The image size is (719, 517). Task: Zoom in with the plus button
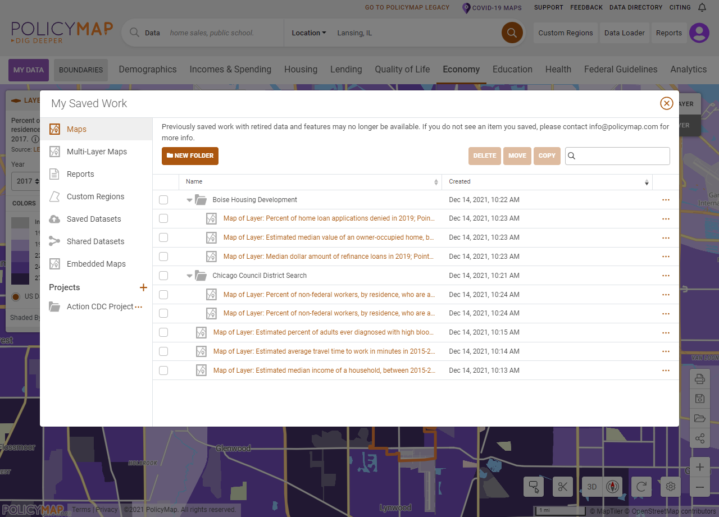coord(699,467)
